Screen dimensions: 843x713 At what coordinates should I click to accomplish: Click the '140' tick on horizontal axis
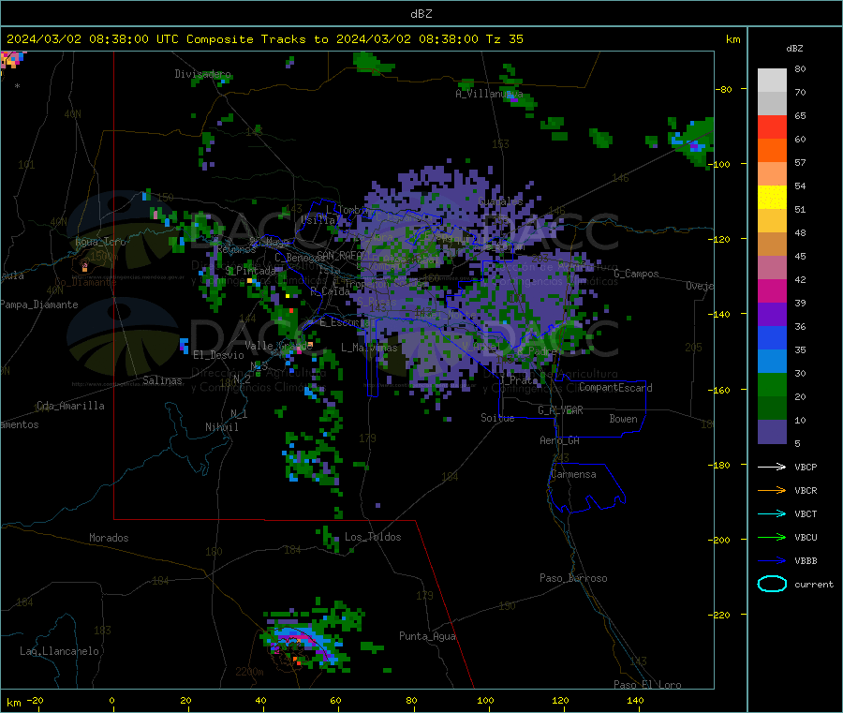point(635,701)
